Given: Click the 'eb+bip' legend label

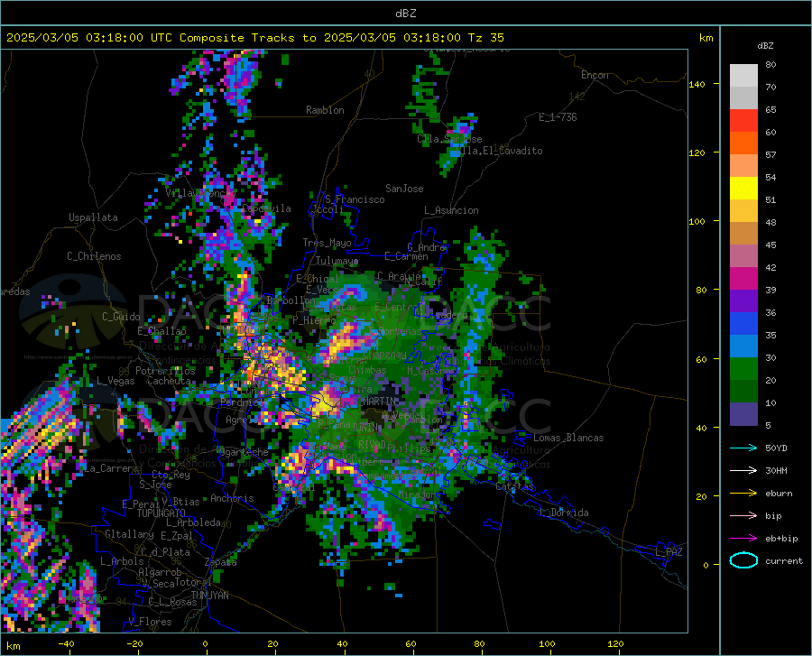Looking at the screenshot, I should tap(781, 539).
